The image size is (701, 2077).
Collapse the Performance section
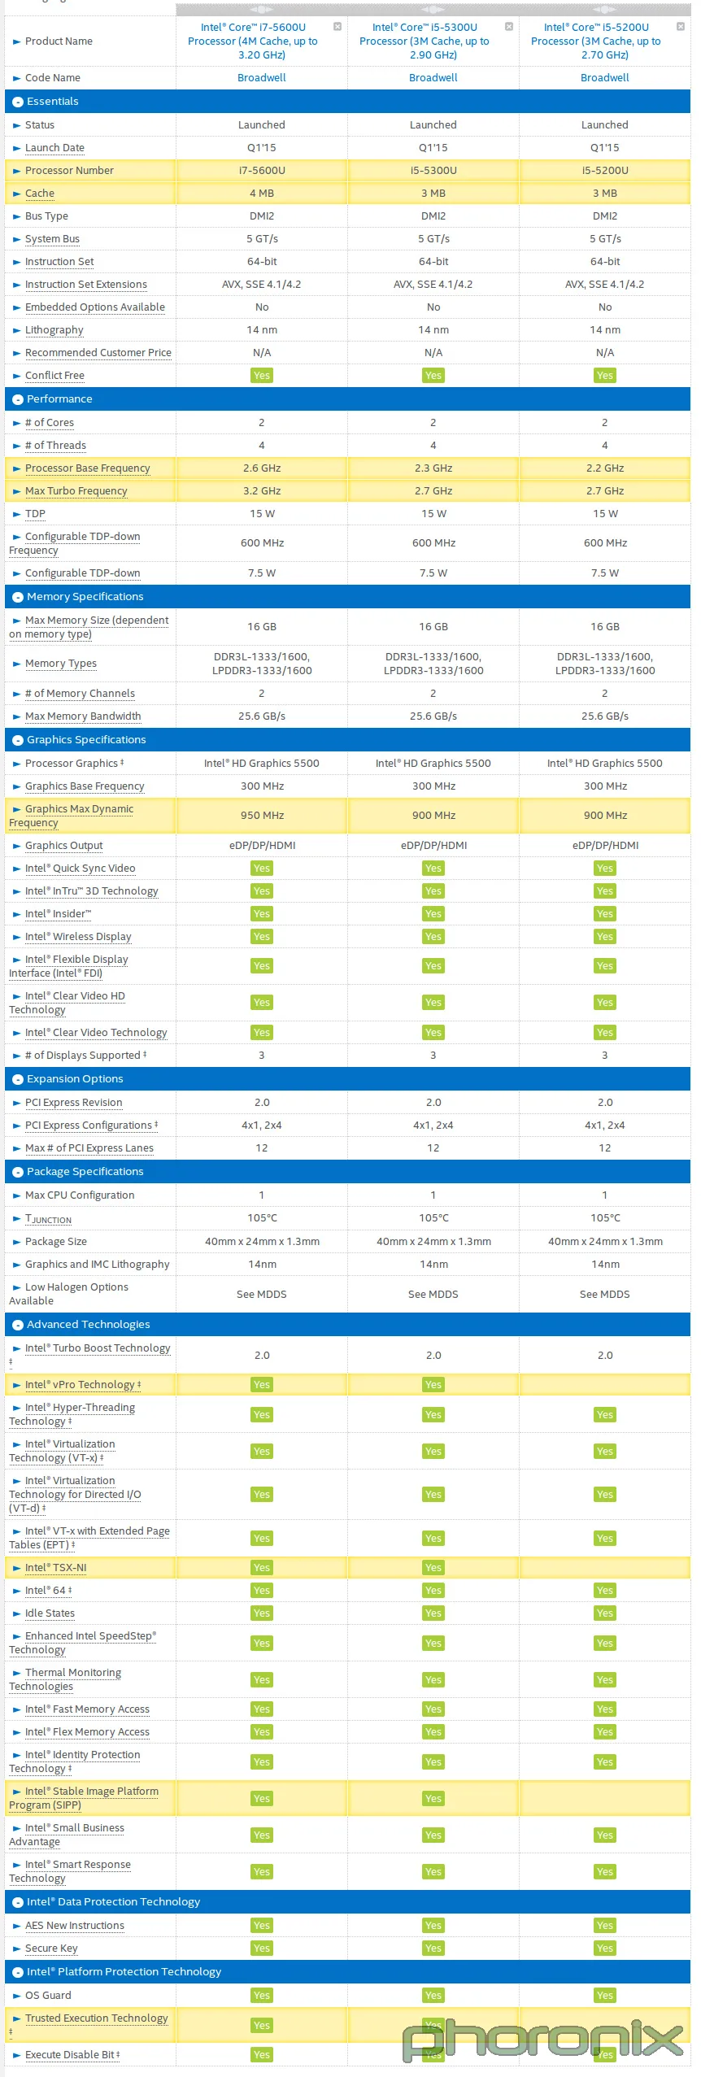point(18,399)
